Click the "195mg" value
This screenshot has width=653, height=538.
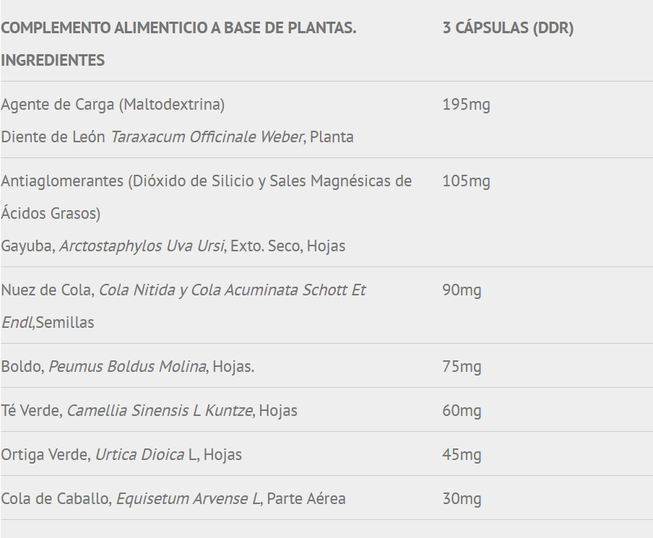click(x=466, y=105)
